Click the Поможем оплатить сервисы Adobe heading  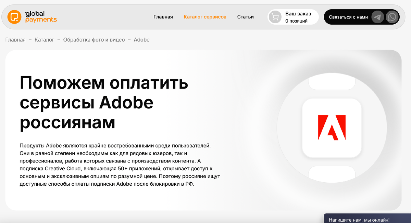[104, 103]
